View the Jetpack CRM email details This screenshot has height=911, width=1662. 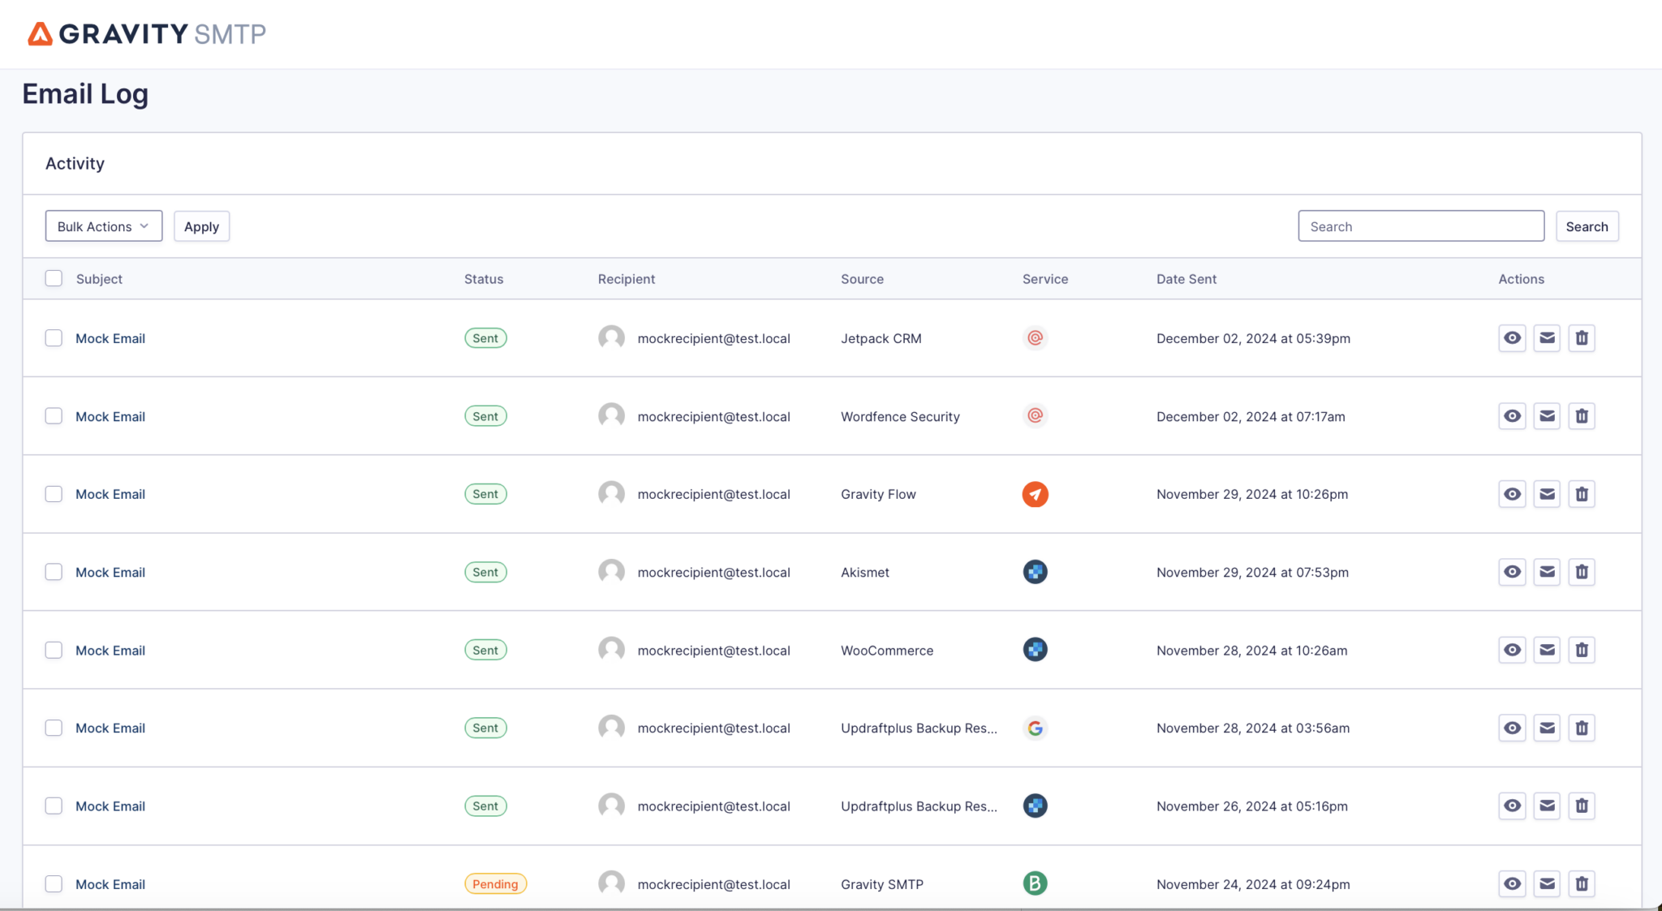pos(1512,338)
